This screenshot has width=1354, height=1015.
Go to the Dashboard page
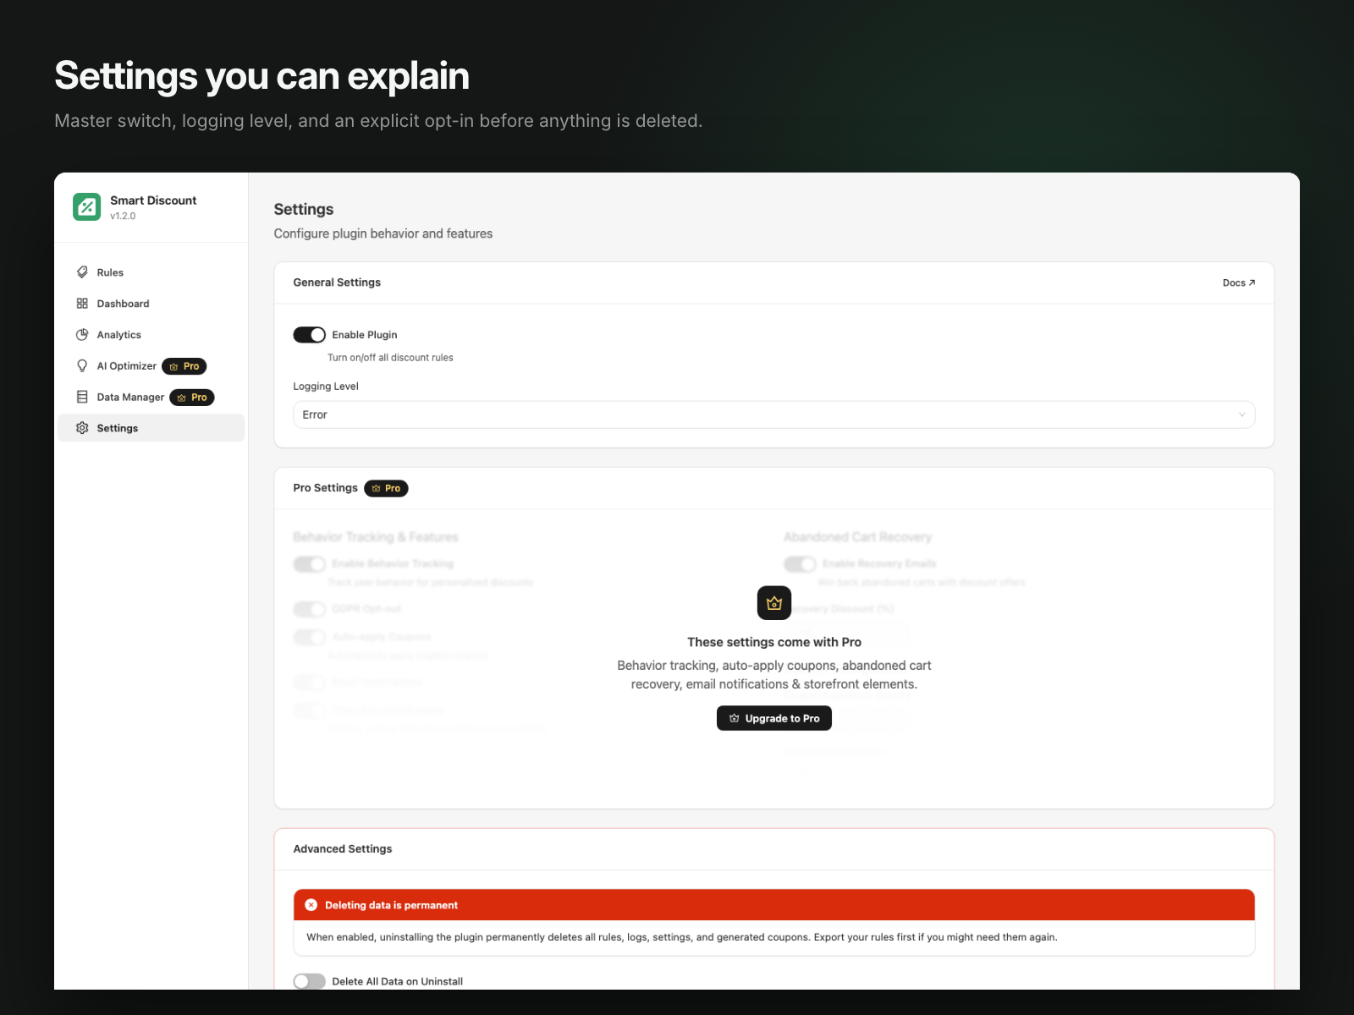151,304
